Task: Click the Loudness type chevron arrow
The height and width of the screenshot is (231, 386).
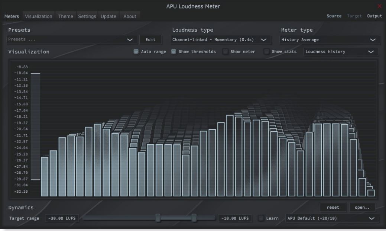Action: tap(263, 40)
